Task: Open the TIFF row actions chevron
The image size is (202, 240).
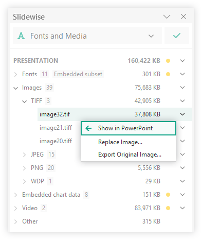Action: (x=182, y=101)
